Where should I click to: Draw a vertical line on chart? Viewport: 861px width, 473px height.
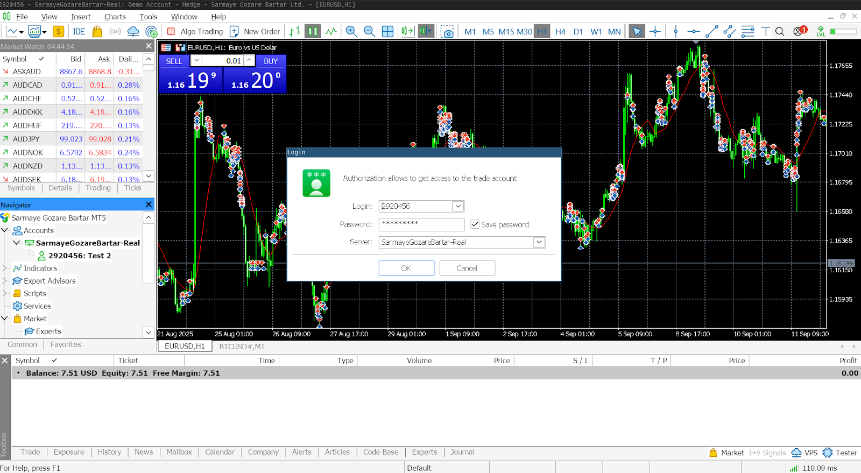pyautogui.click(x=676, y=31)
